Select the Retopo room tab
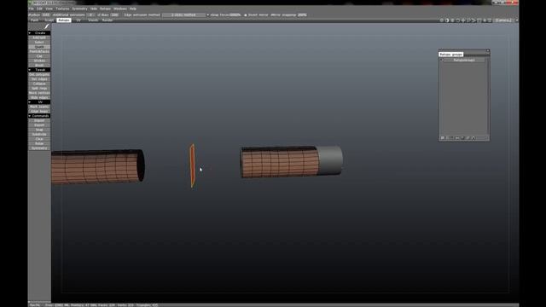Viewport: 546px width, 307px height. click(64, 20)
